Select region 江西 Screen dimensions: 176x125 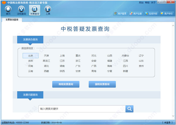126,61
